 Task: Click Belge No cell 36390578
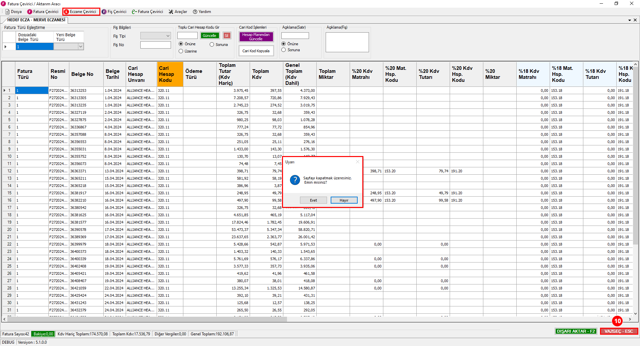click(86, 230)
